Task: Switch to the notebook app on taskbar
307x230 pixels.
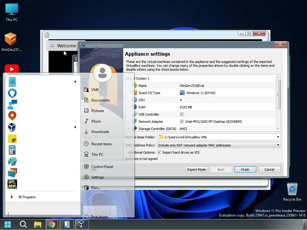Action: [67, 224]
